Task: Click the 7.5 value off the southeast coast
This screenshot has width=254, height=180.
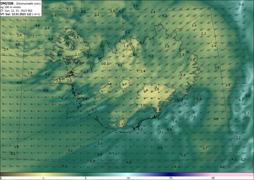Action: 184,103
